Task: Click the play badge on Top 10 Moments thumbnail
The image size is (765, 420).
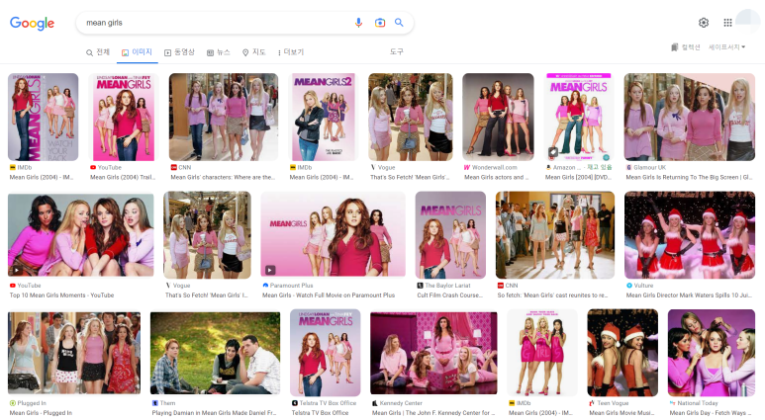Action: tap(16, 270)
